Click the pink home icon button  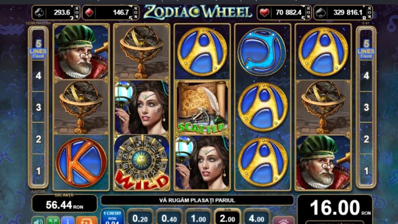[283, 220]
